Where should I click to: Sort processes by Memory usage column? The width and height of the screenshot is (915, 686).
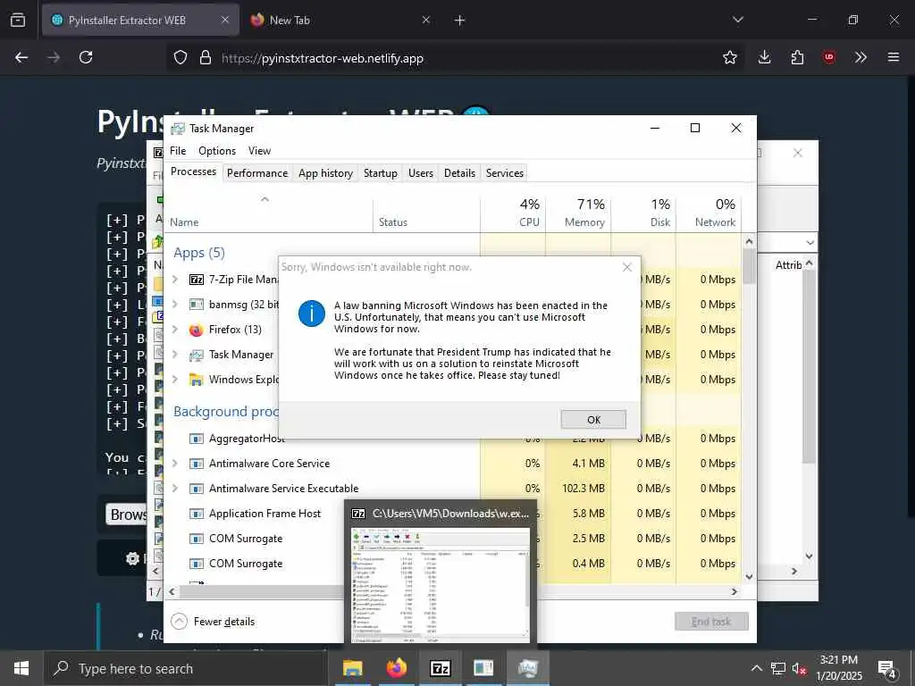click(578, 213)
